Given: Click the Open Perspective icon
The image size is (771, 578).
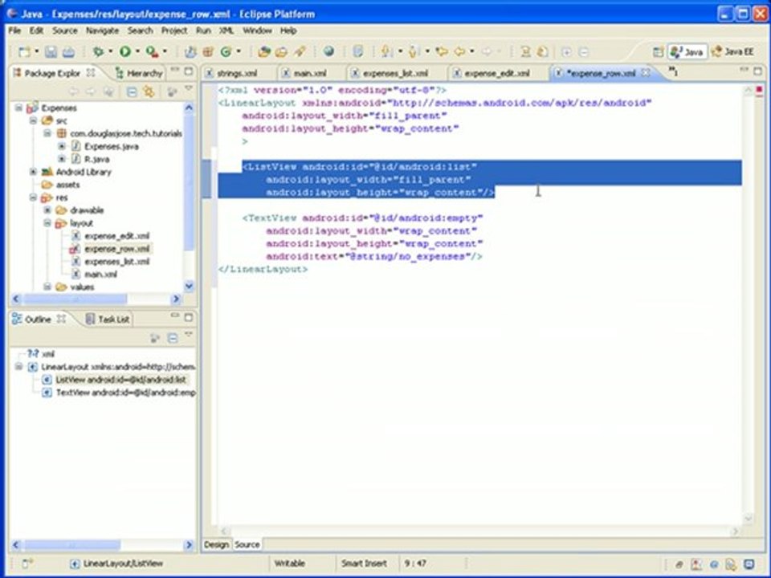Looking at the screenshot, I should point(658,51).
